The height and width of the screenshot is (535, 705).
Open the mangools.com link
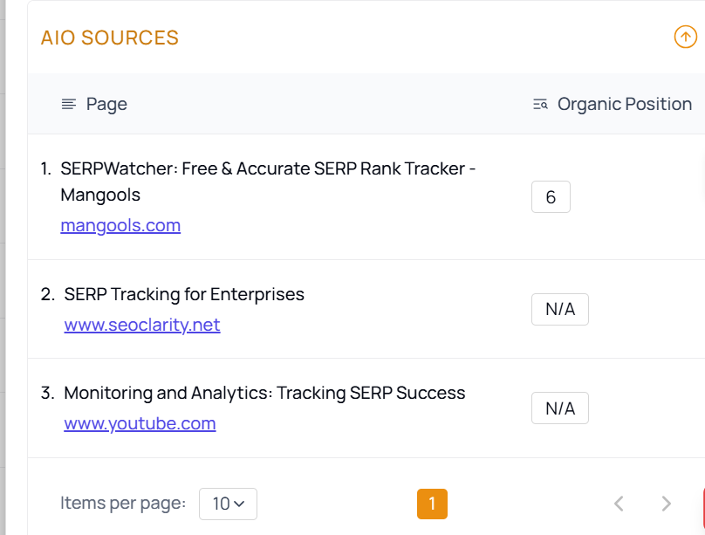click(120, 225)
